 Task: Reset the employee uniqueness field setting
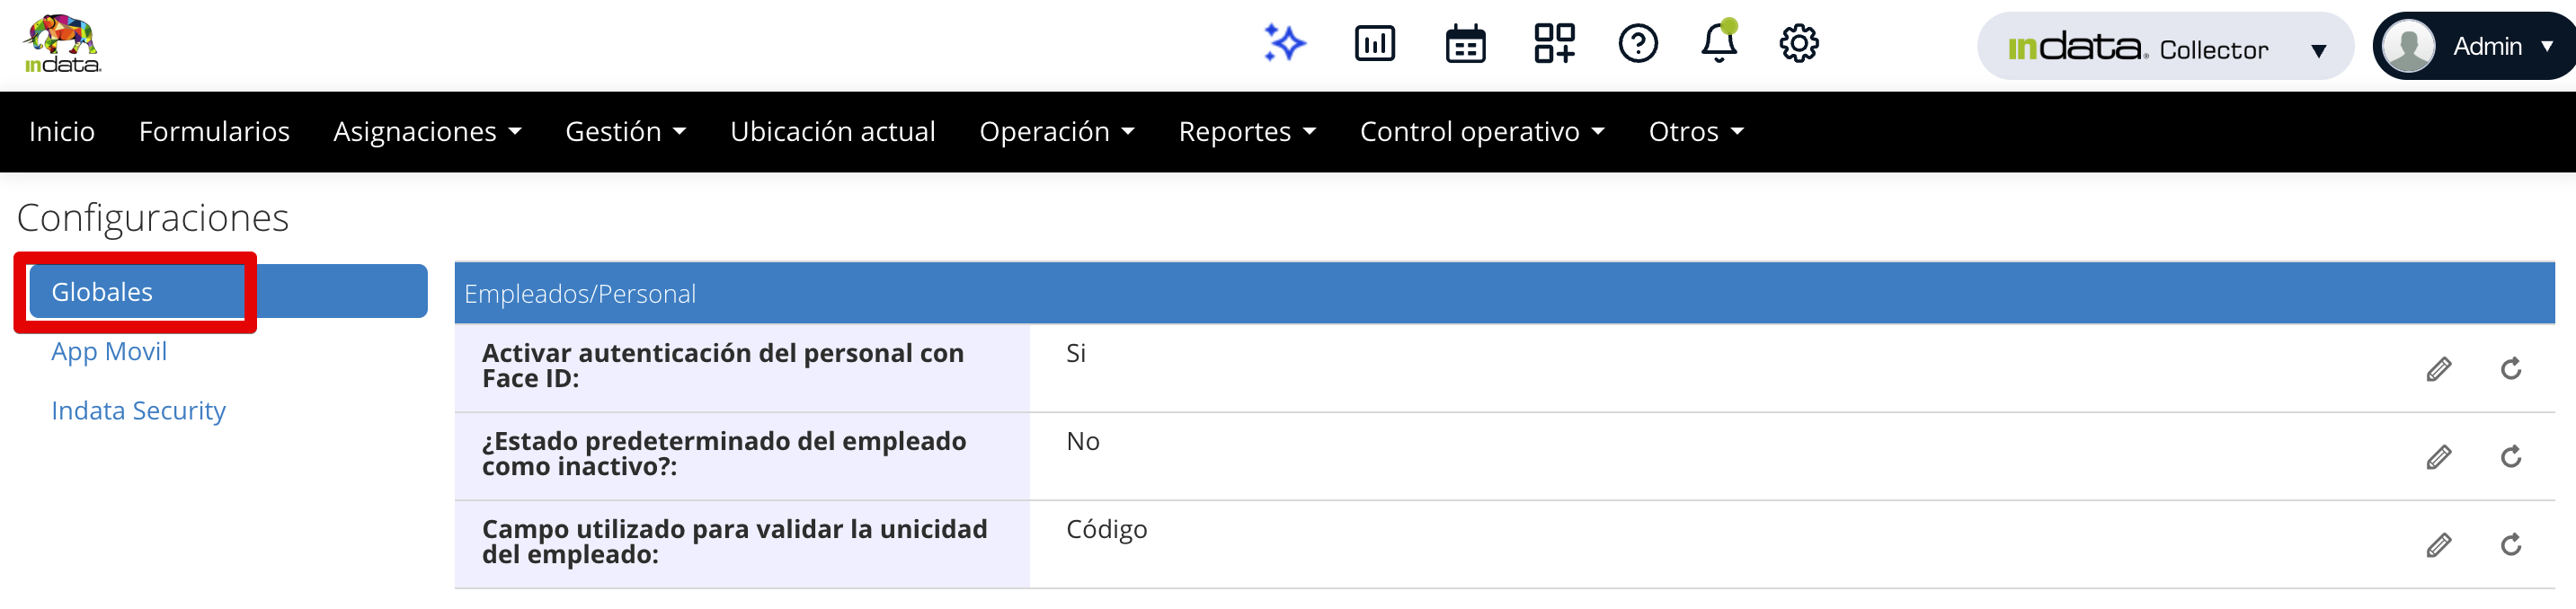[2510, 545]
